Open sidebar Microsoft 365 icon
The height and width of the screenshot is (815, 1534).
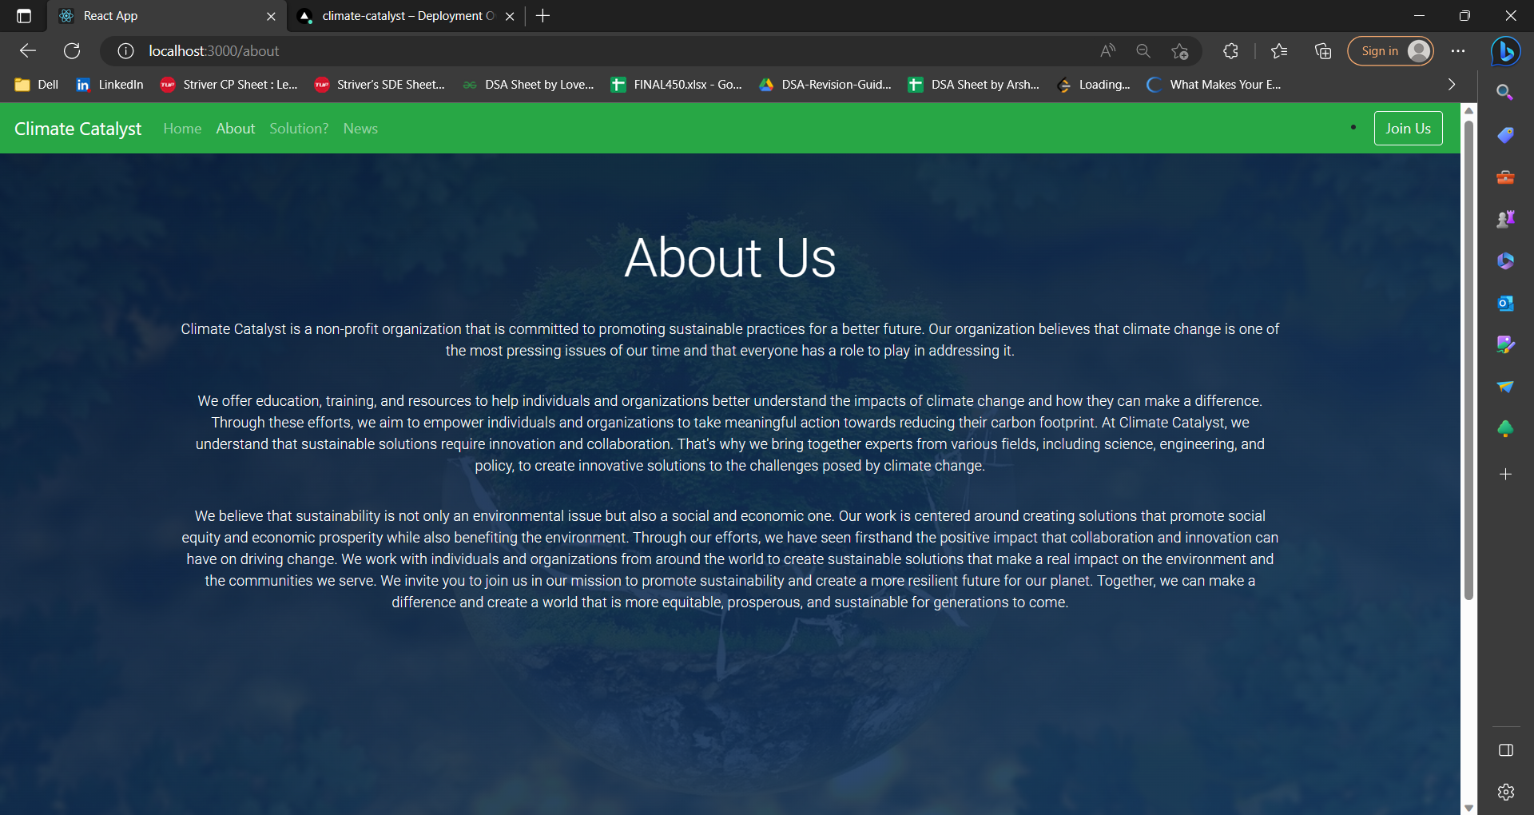click(x=1505, y=261)
